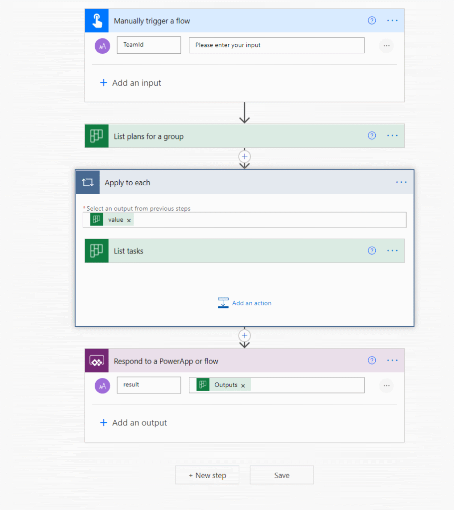Open the Apply to each ellipsis menu
Viewport: 454px width, 510px height.
[x=401, y=182]
